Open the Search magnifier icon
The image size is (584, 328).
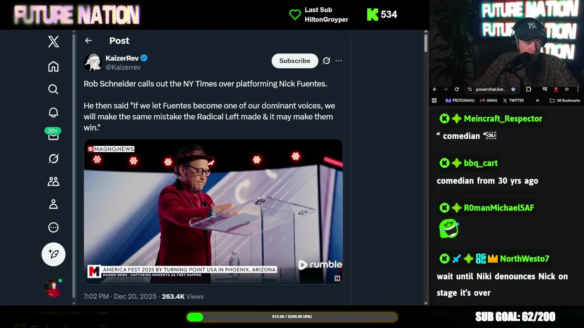pos(53,89)
